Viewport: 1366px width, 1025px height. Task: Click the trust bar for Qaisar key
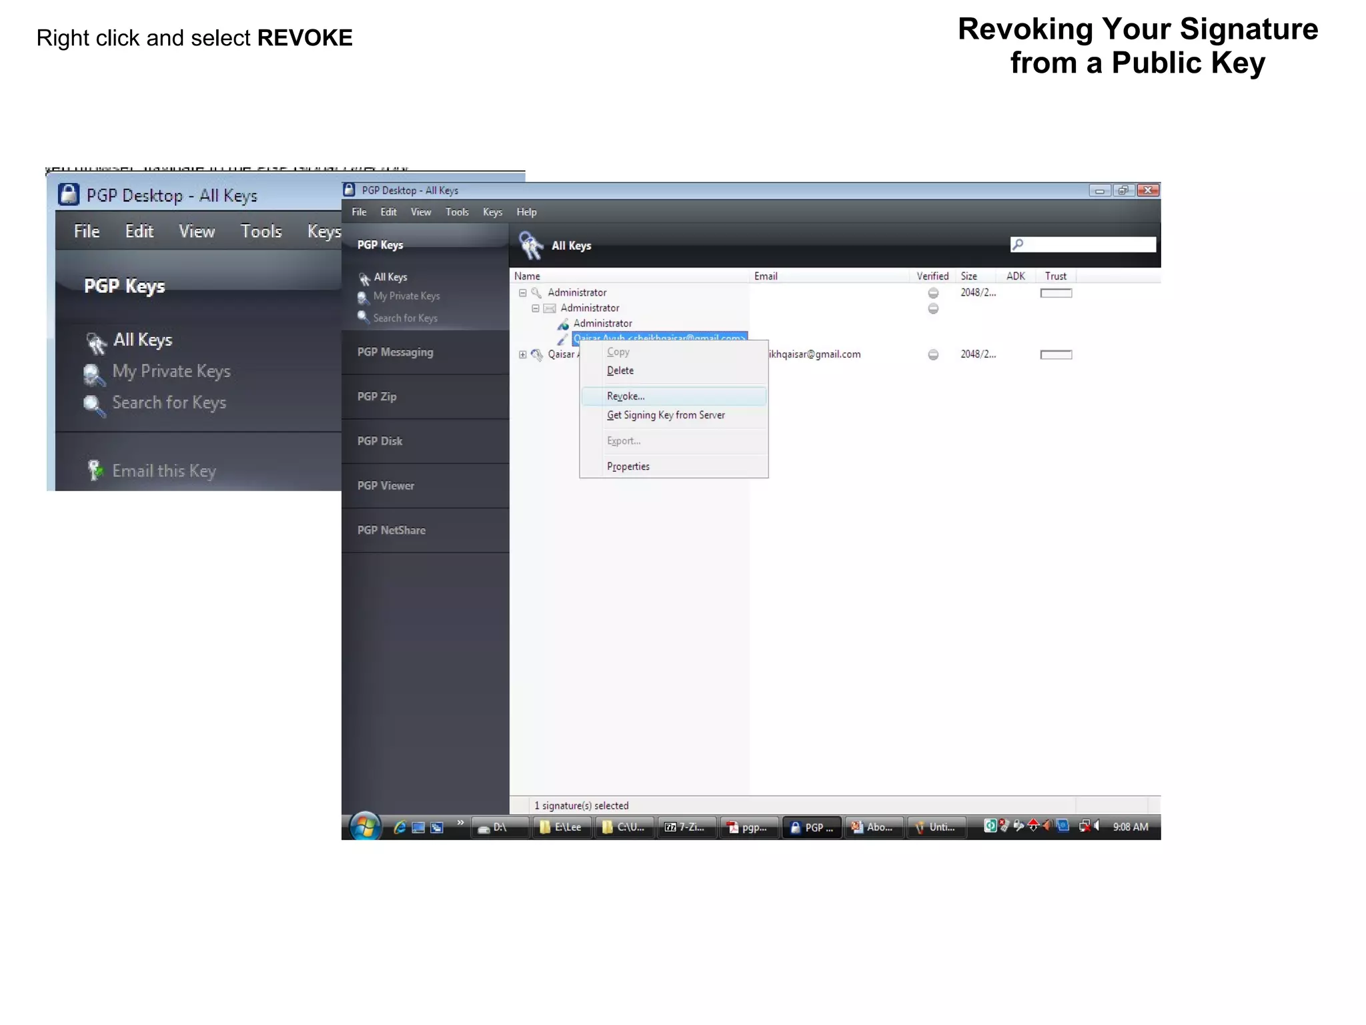pos(1056,355)
